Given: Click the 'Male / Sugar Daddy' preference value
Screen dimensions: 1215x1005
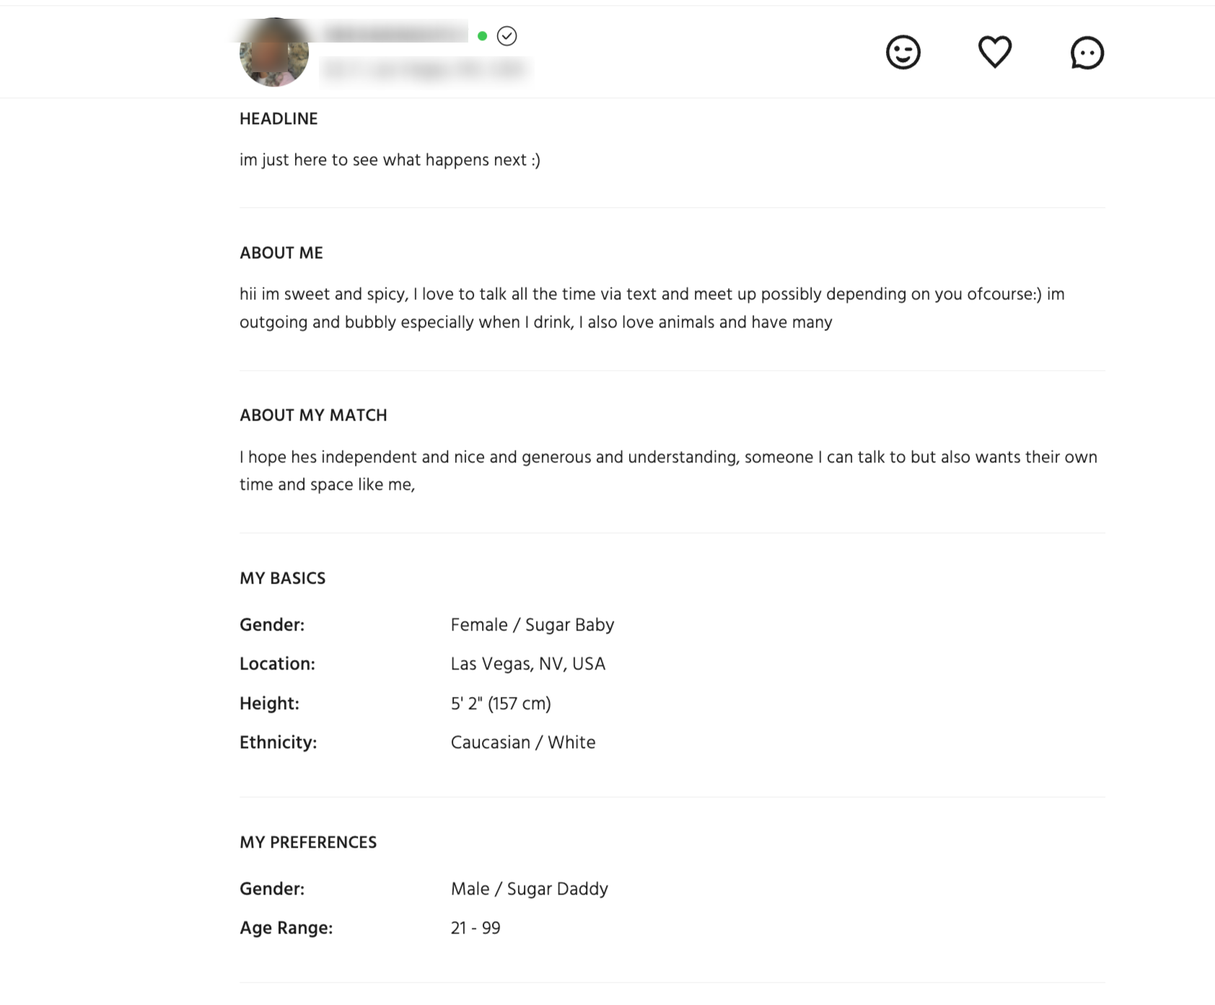Looking at the screenshot, I should [x=530, y=889].
